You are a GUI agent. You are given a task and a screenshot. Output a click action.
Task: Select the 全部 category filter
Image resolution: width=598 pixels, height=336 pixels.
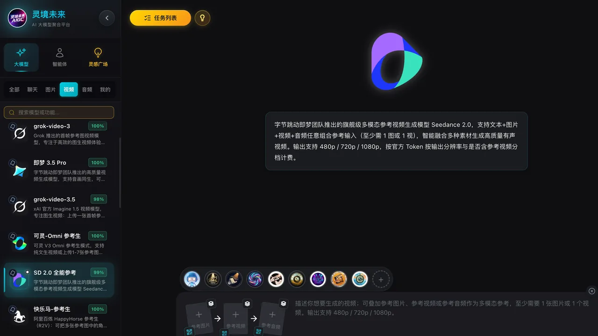[14, 90]
